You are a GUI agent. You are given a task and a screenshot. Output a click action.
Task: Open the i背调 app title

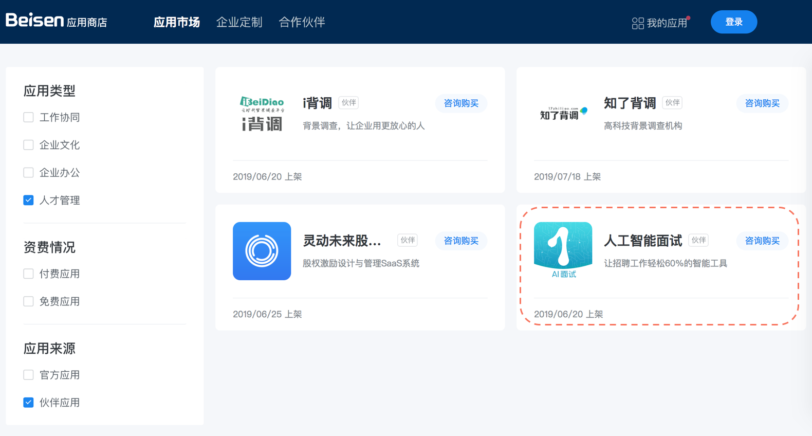click(x=317, y=103)
